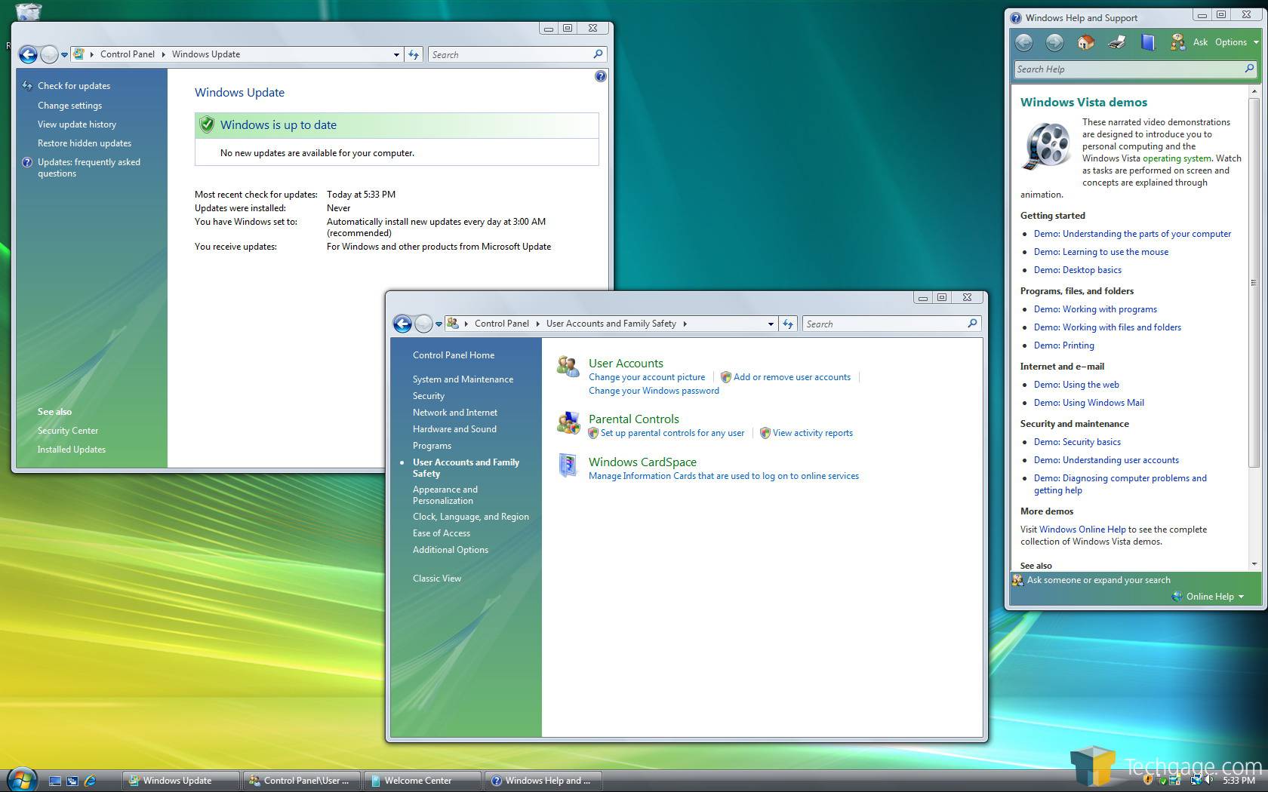Click forward arrow in Windows Update window
This screenshot has height=792, width=1268.
[x=49, y=54]
